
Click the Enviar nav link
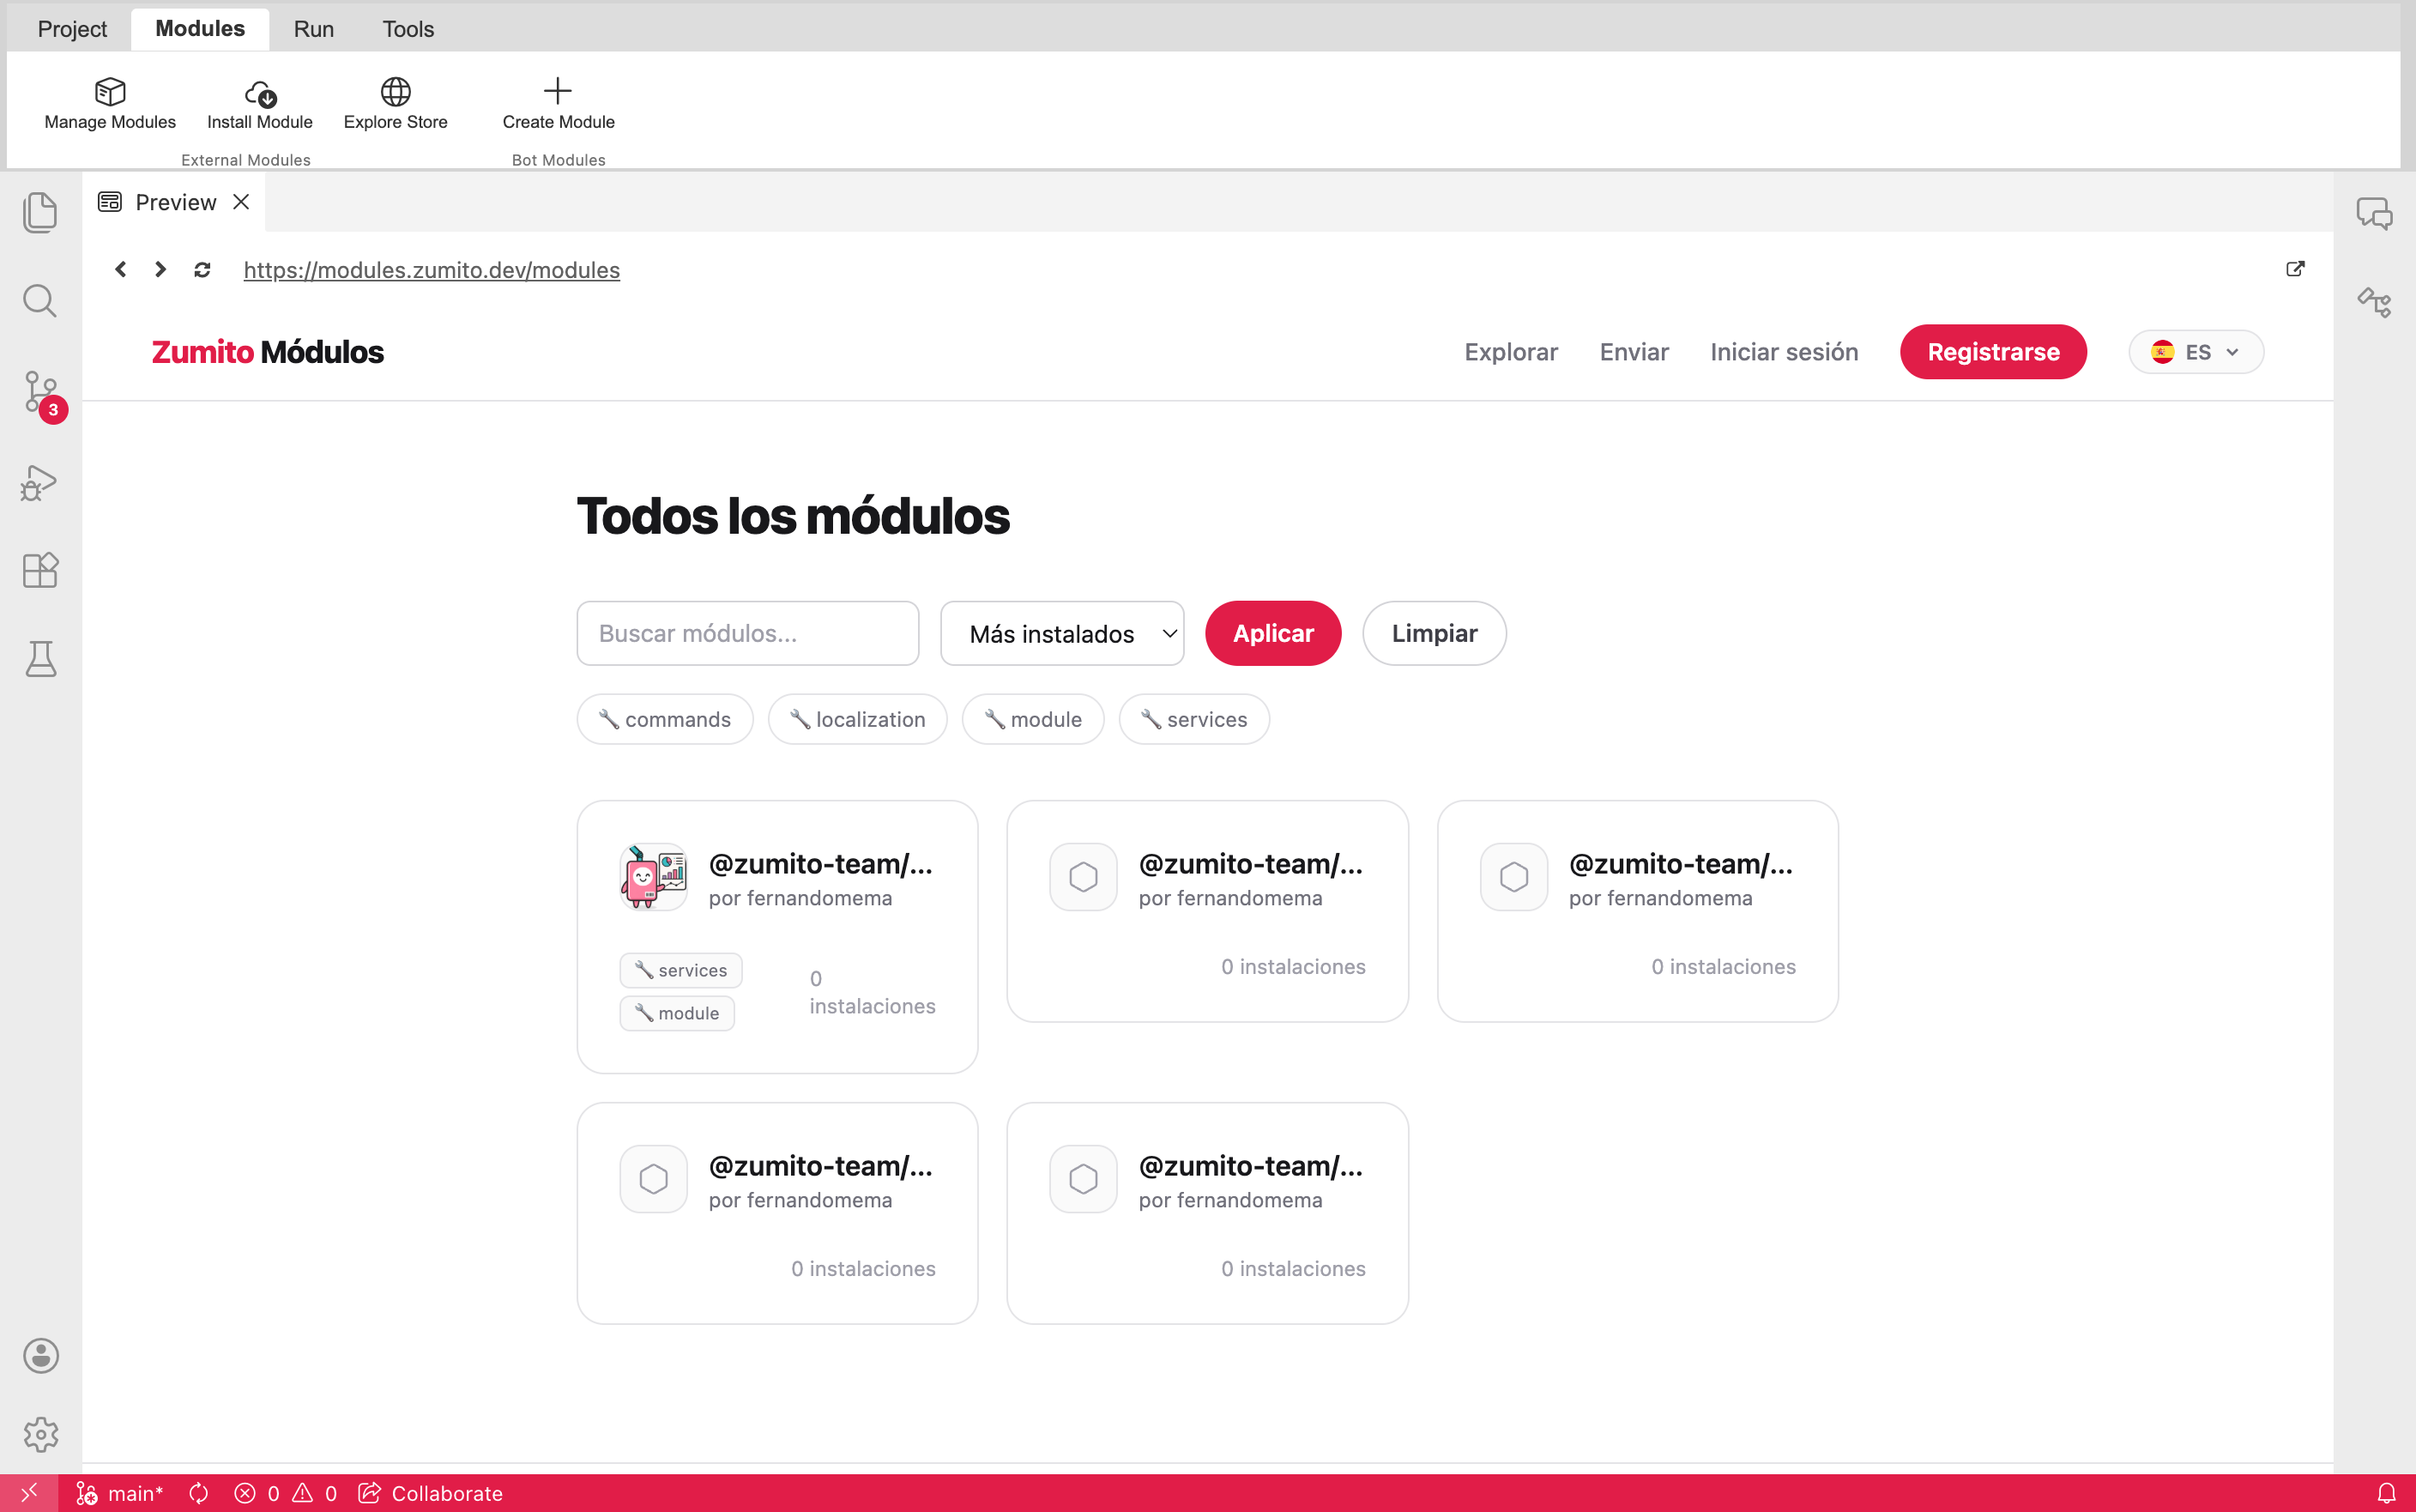pyautogui.click(x=1634, y=352)
